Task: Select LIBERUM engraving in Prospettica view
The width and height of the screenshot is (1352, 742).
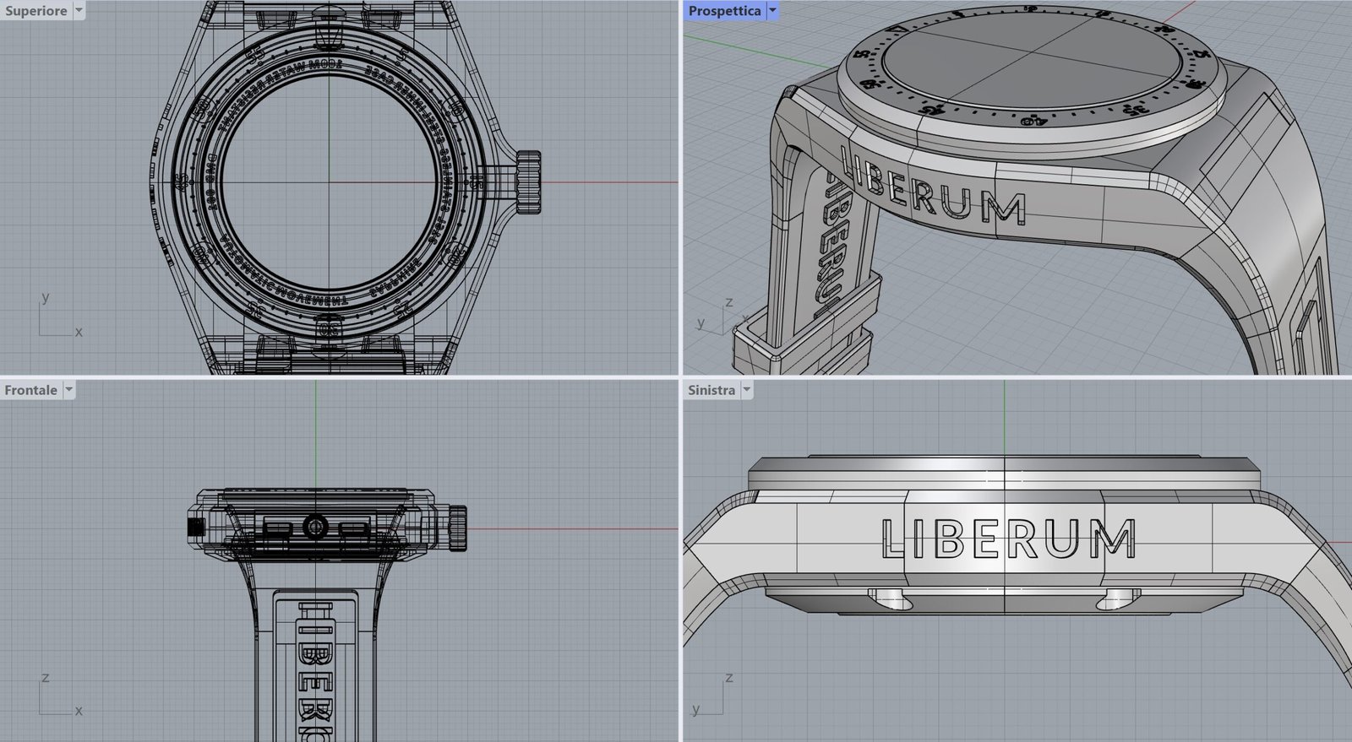Action: pos(932,185)
